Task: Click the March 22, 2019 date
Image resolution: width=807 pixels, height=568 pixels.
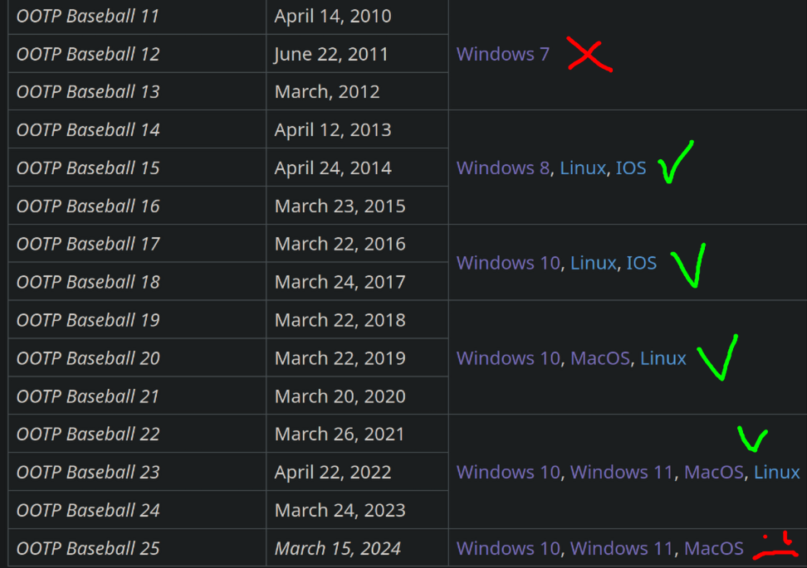Action: (340, 357)
